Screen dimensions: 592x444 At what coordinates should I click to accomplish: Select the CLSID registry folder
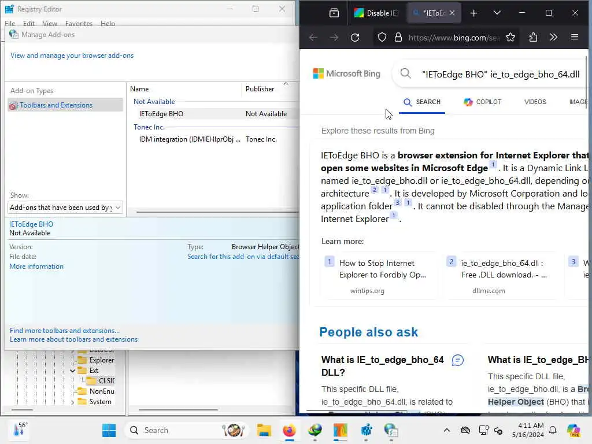click(x=101, y=381)
